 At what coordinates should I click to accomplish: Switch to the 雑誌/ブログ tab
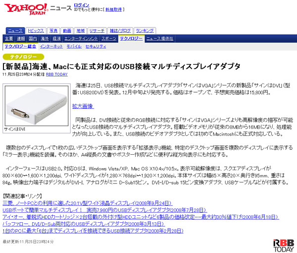coord(120,31)
